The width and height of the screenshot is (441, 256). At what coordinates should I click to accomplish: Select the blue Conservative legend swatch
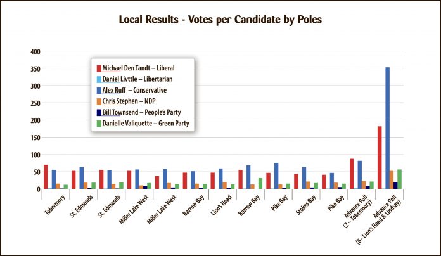[x=98, y=90]
